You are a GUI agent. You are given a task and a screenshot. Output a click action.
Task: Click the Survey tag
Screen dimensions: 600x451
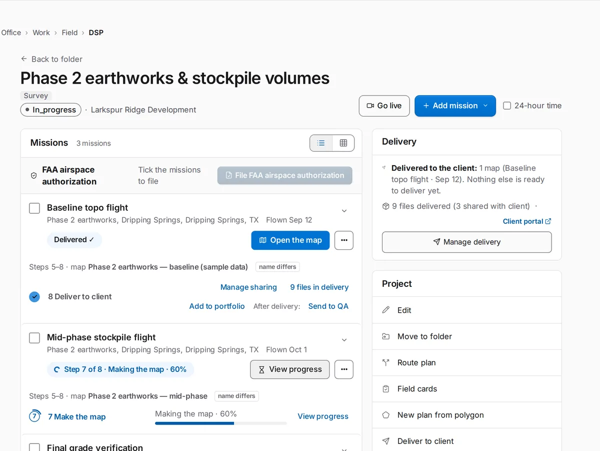(36, 96)
